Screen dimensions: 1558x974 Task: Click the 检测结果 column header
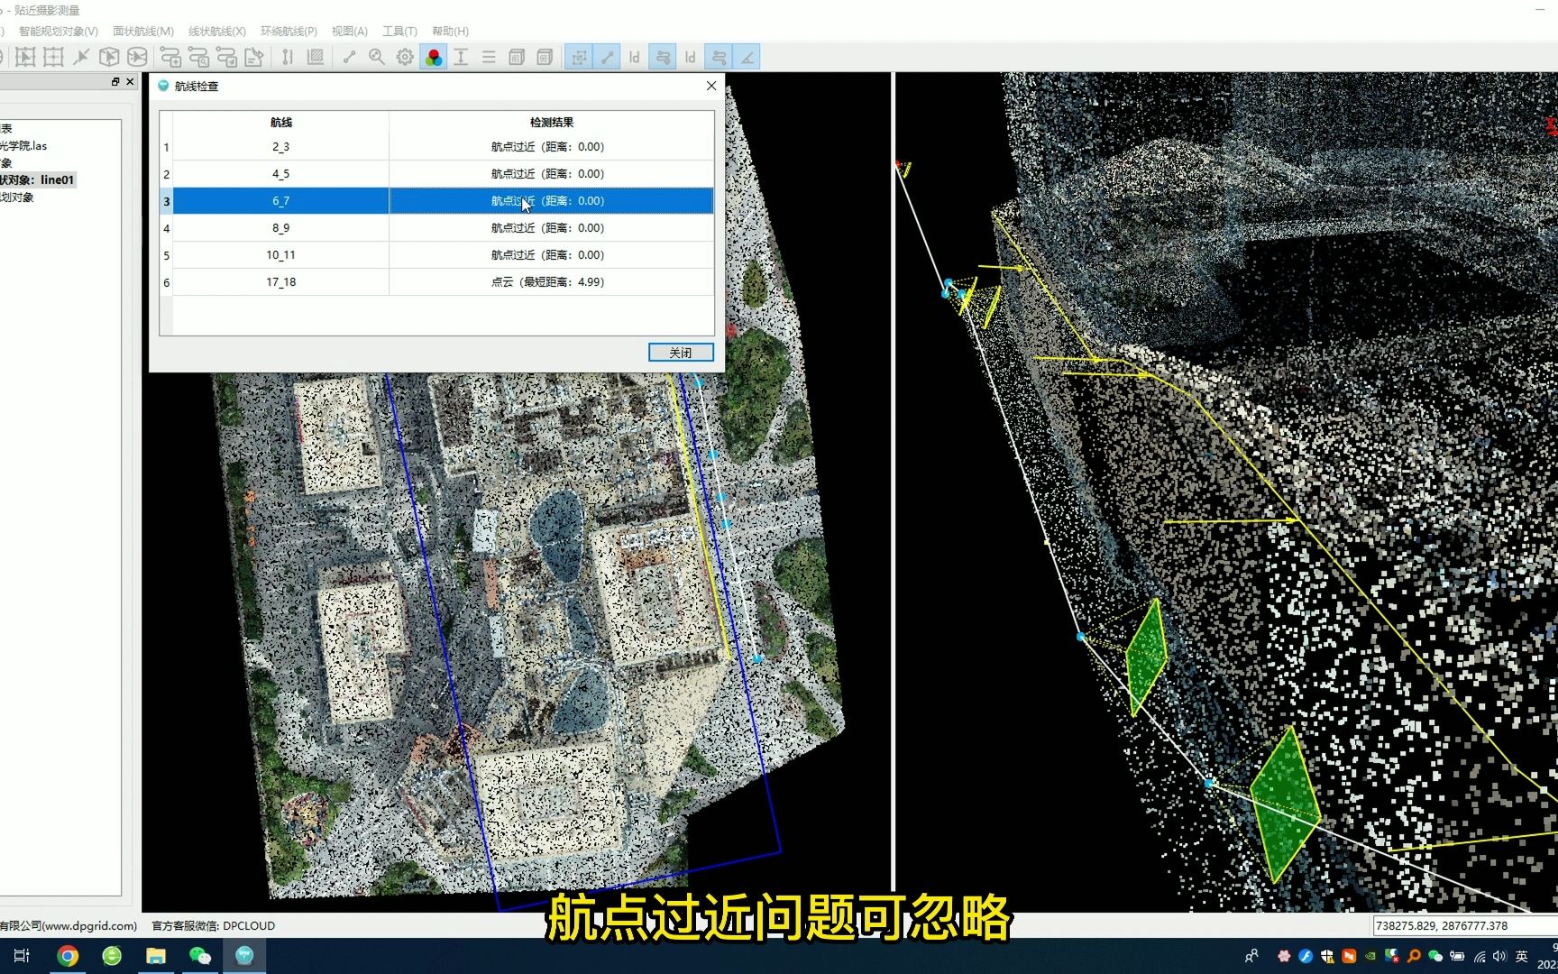point(551,123)
